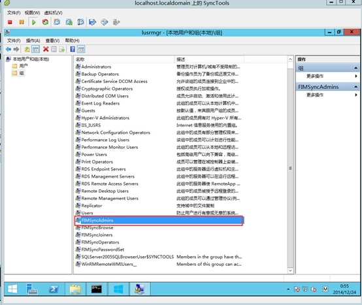Expand 更多操作 arrow under 组
Image resolution: width=362 pixels, height=305 pixels.
[356, 76]
